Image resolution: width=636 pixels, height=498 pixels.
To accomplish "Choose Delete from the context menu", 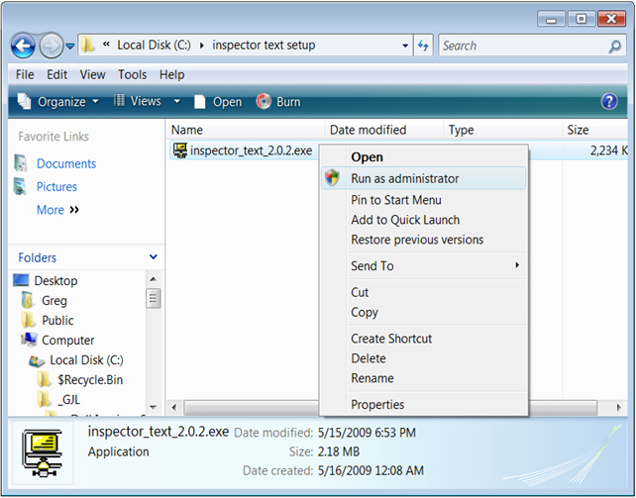I will [425, 358].
